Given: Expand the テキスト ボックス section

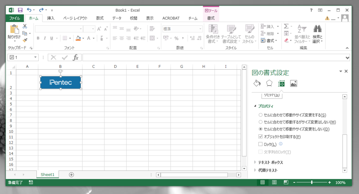Looking at the screenshot, I should tap(255, 162).
